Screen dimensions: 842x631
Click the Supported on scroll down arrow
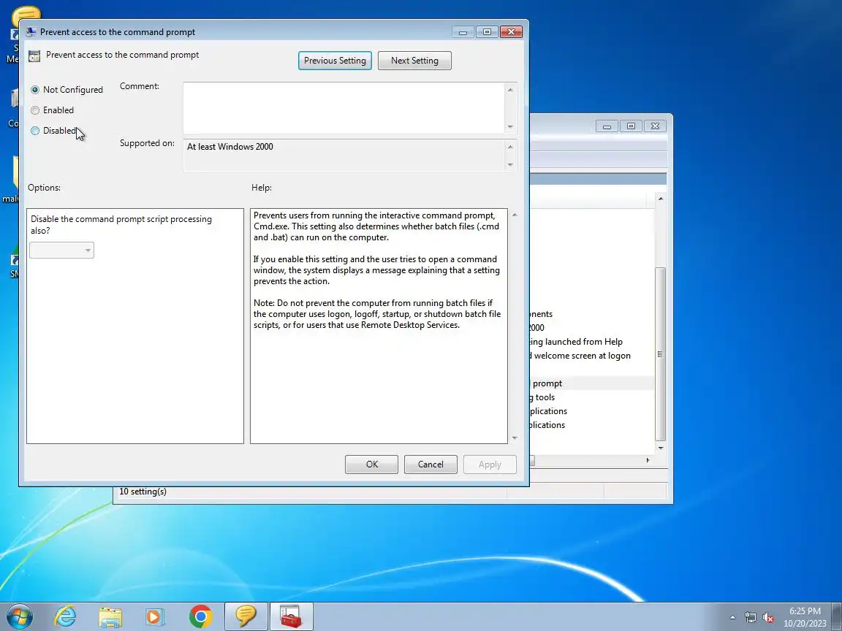pyautogui.click(x=510, y=165)
